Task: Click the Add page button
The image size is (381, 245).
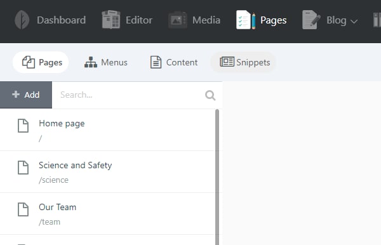Action: pyautogui.click(x=26, y=95)
